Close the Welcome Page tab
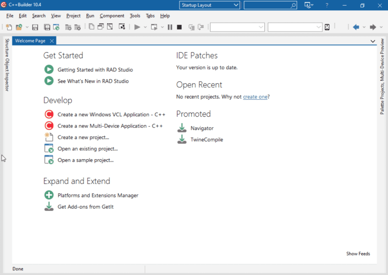388x275 pixels. pyautogui.click(x=52, y=41)
